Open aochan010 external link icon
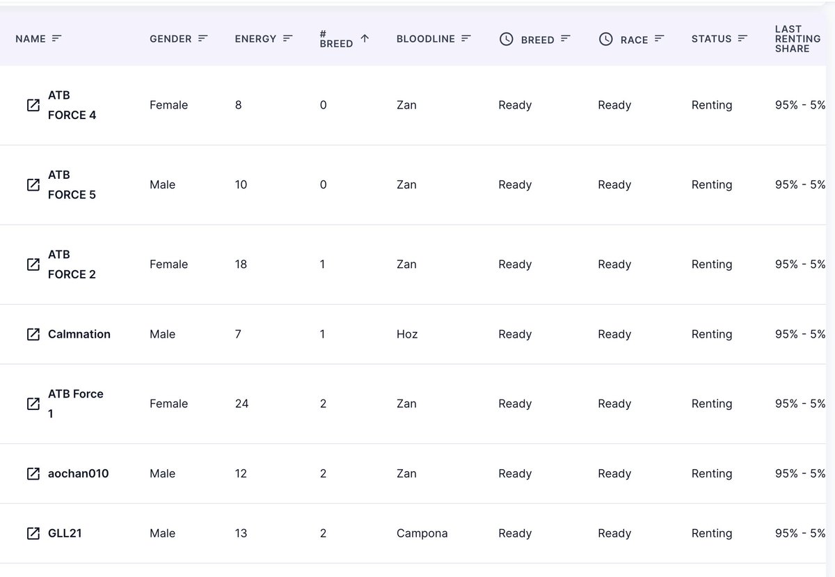This screenshot has width=835, height=577. click(33, 473)
